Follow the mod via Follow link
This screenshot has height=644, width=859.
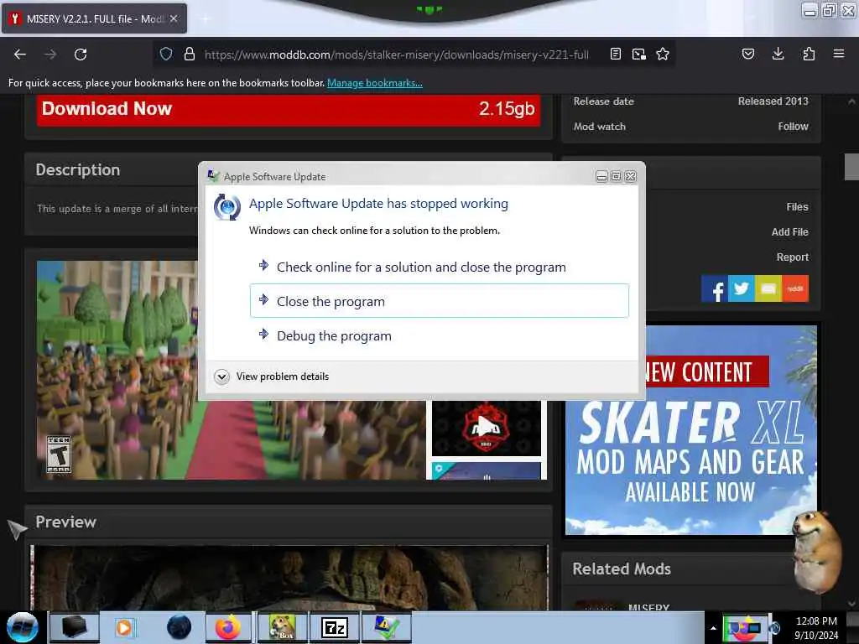[793, 127]
